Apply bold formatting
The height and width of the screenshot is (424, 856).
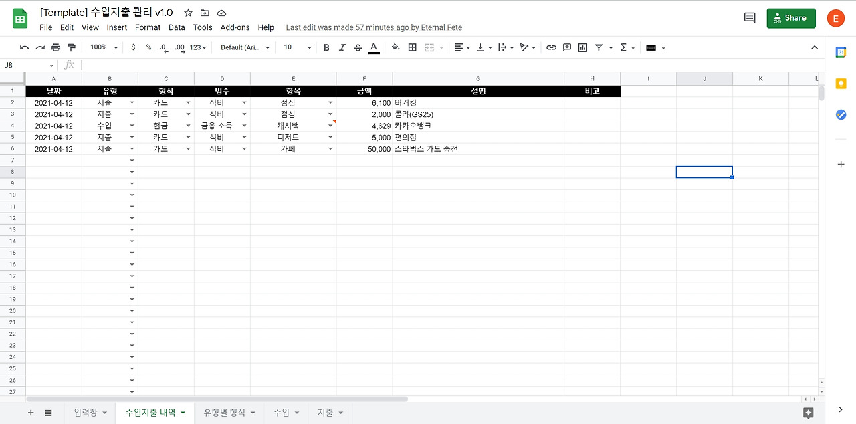pyautogui.click(x=326, y=47)
